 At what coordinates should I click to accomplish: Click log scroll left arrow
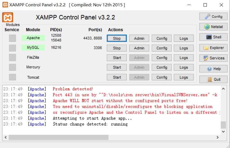click(x=6, y=137)
